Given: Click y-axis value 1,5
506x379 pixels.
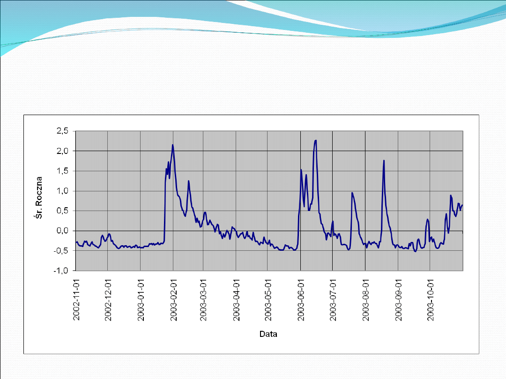Looking at the screenshot, I should click(62, 171).
